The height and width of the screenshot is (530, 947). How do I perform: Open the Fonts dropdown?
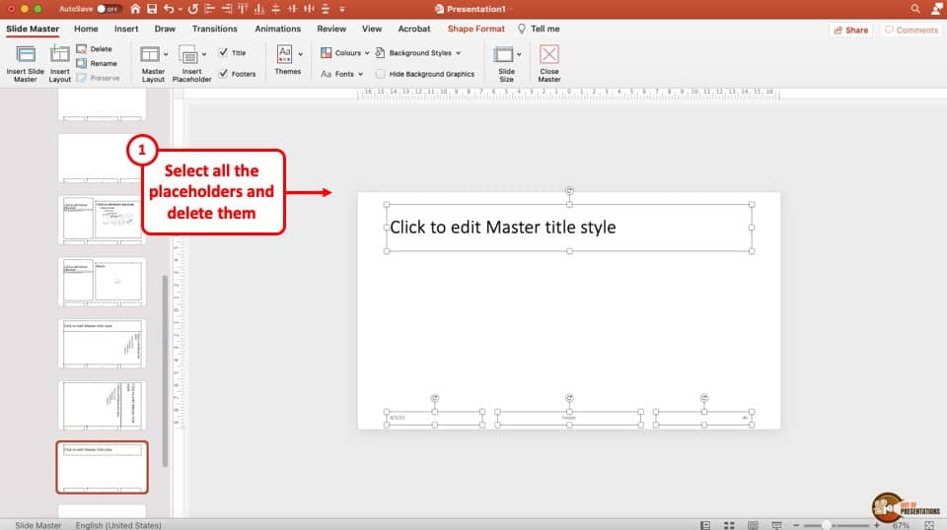pos(342,74)
